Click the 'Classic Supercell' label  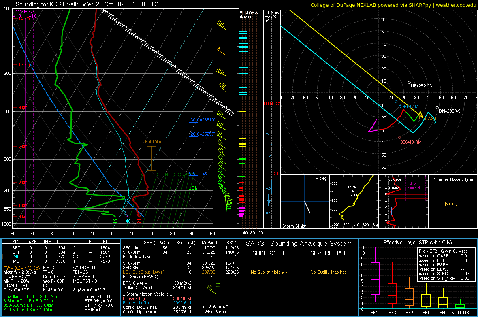[414, 186]
